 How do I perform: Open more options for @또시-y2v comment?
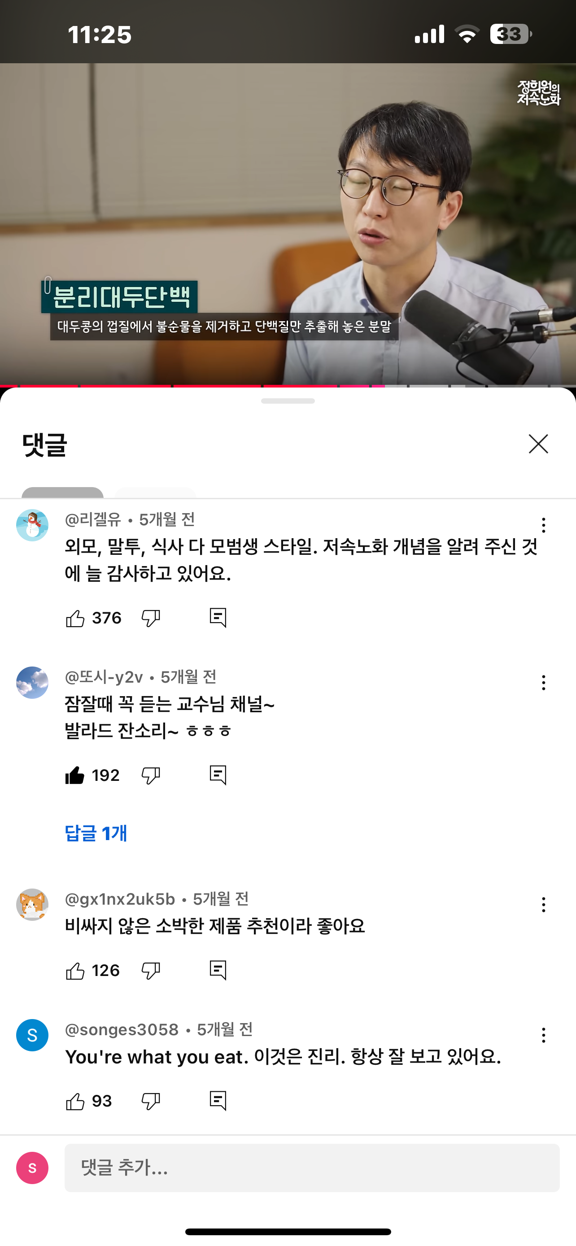click(x=544, y=683)
